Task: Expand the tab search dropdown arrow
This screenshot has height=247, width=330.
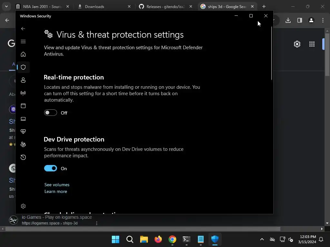Action: pyautogui.click(x=6, y=6)
